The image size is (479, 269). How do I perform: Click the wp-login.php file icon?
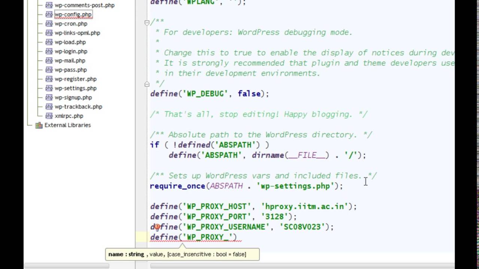click(49, 51)
